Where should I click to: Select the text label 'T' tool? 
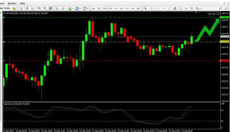(x=192, y=9)
